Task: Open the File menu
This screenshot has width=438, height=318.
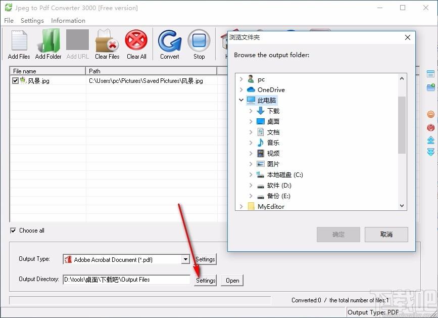Action: tap(9, 20)
